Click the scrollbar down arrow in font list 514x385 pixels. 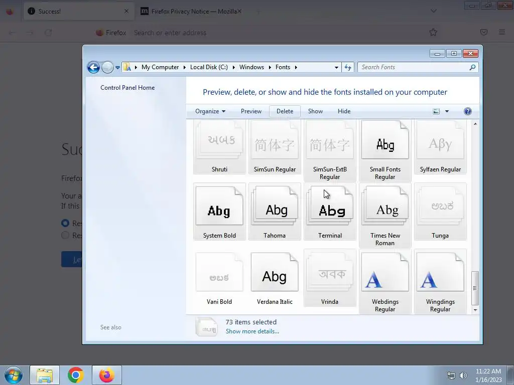click(475, 310)
